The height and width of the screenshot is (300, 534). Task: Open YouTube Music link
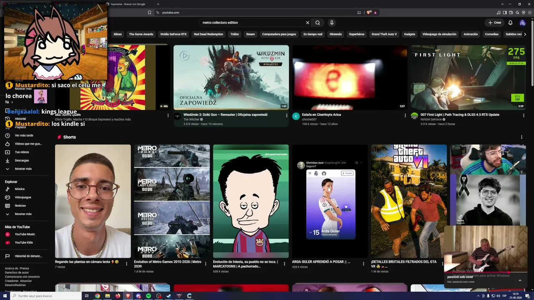coord(24,234)
